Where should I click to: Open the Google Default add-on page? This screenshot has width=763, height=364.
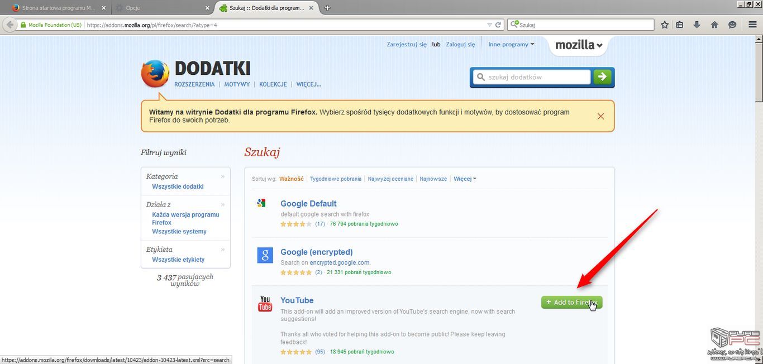(308, 204)
